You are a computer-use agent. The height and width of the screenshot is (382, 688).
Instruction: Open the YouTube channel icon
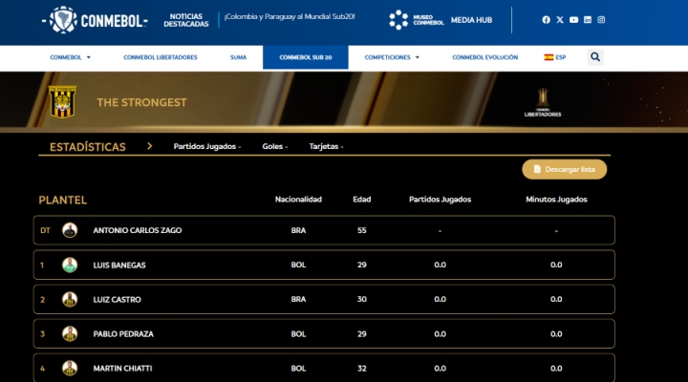(573, 20)
